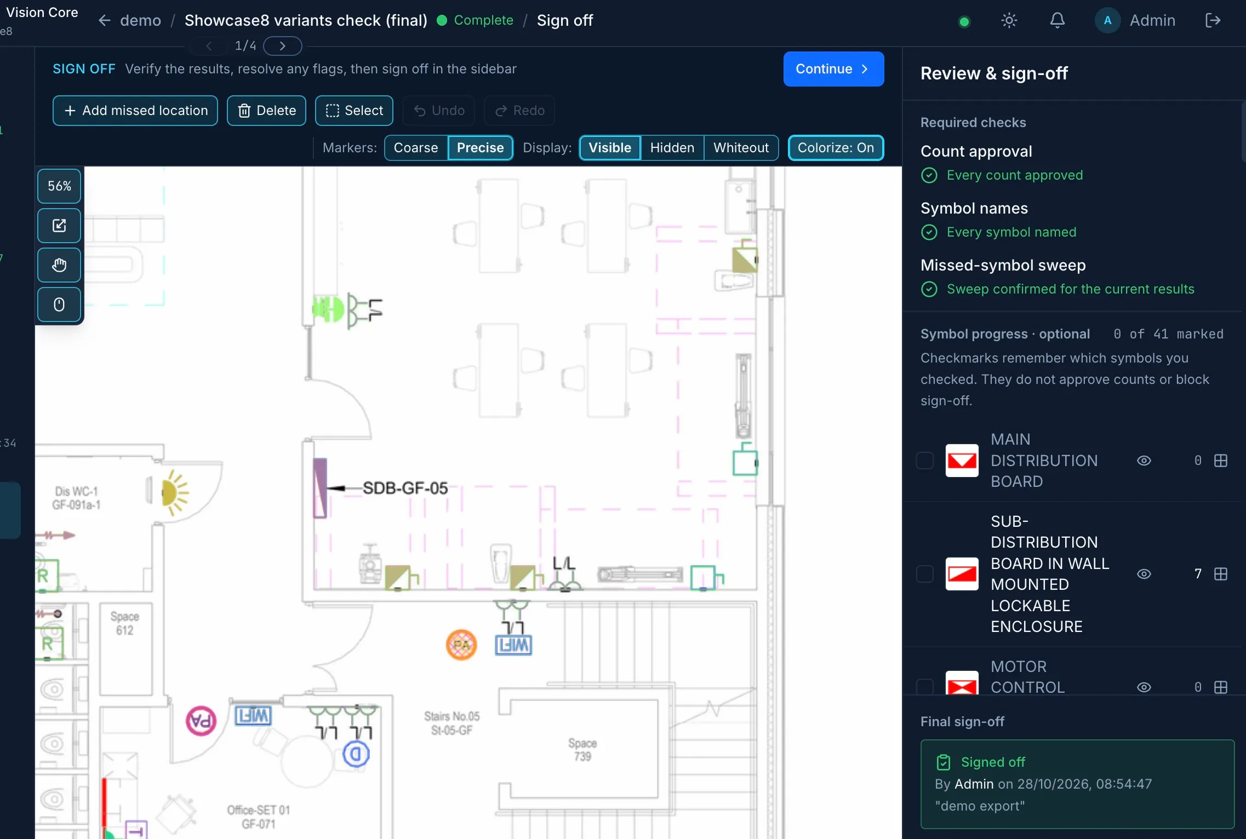The image size is (1246, 839).
Task: Click the orange PA symbol on plan
Action: click(461, 645)
